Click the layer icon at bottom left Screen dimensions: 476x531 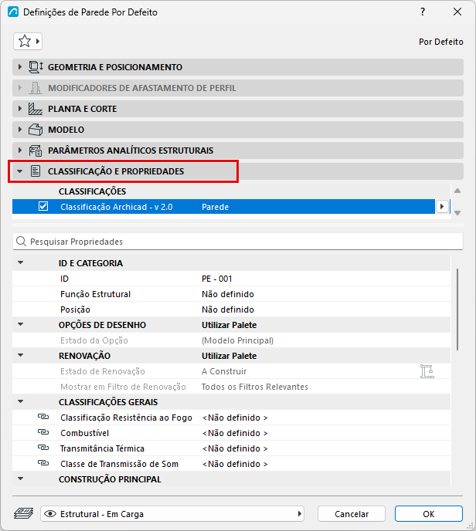coord(24,514)
